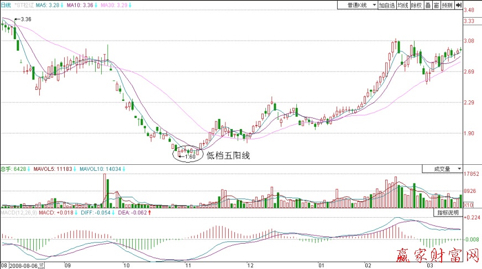Toggle the 预测 forecast mode
Viewport: 482px width, 269px height.
coord(447,5)
